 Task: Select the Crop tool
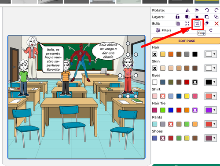(197, 24)
